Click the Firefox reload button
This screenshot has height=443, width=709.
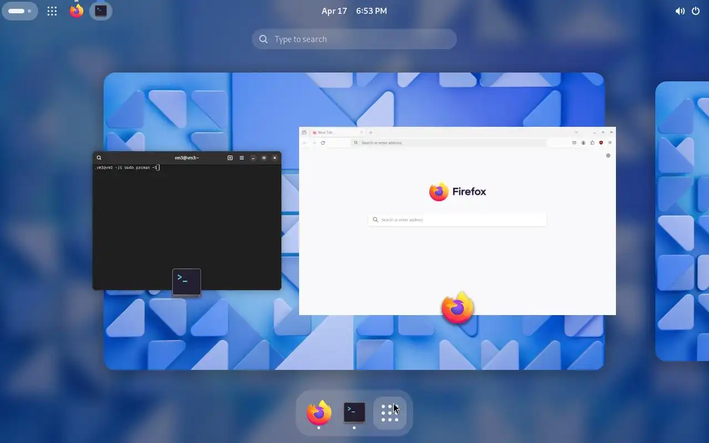click(323, 143)
